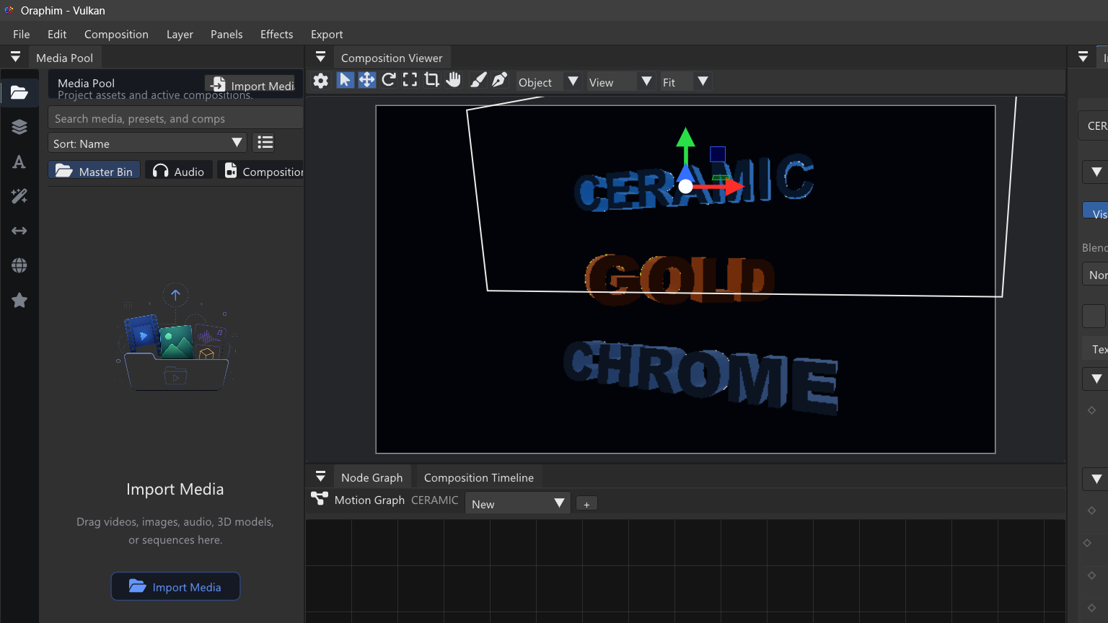Click Import Media button in pool header
The image size is (1108, 623).
coord(251,85)
